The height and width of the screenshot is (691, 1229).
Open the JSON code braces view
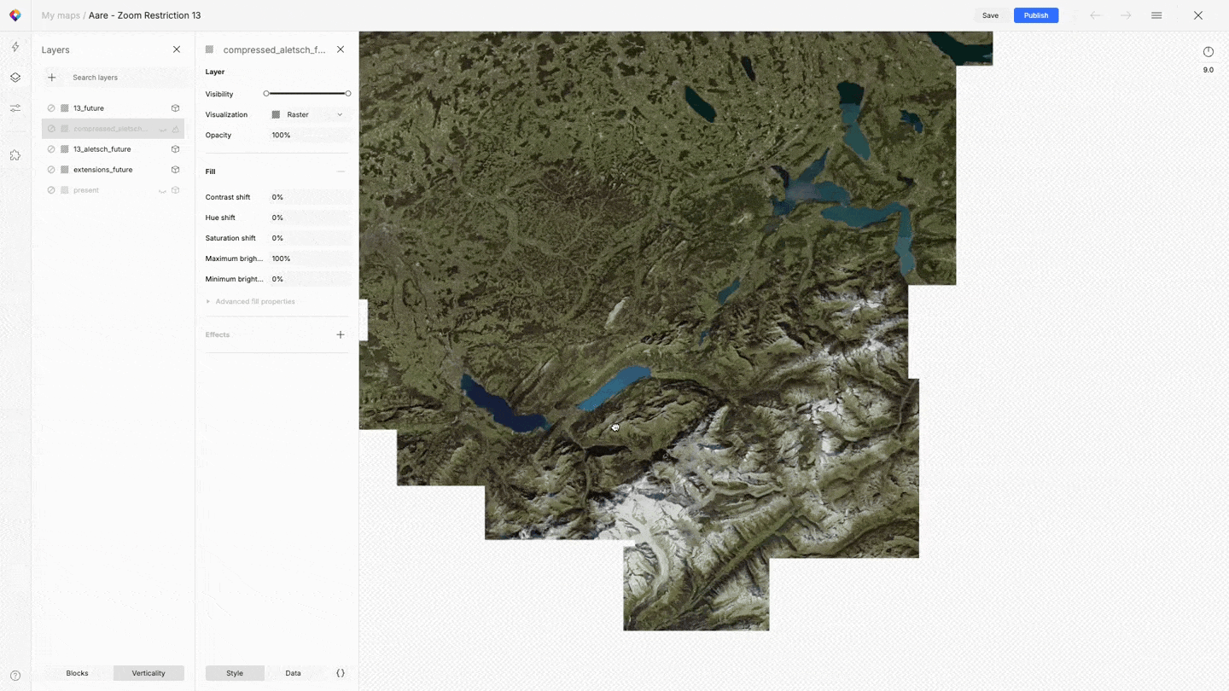click(341, 673)
